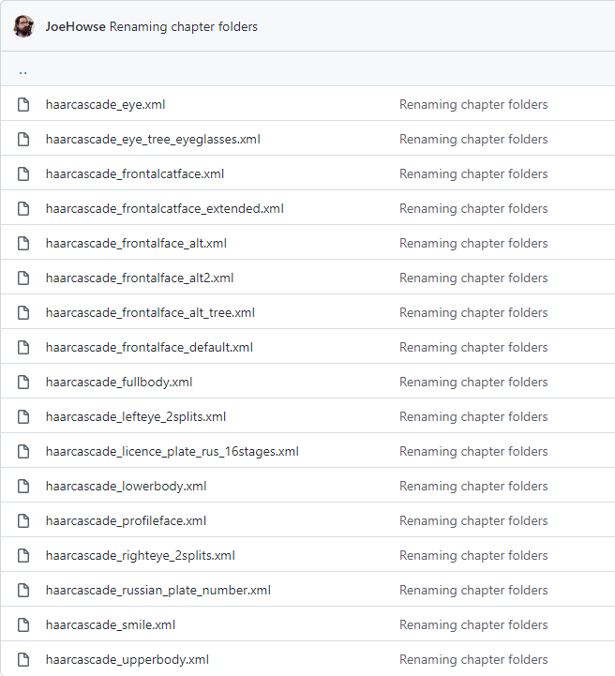Image resolution: width=615 pixels, height=676 pixels.
Task: Open commit message in haarcascade_frontalface_default.xml row
Action: [473, 348]
